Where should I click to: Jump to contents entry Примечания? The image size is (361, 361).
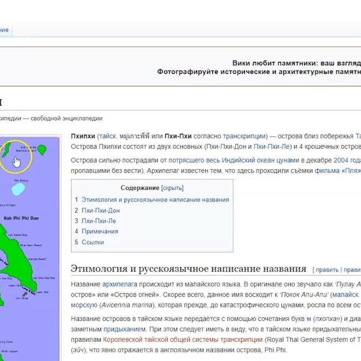click(100, 231)
